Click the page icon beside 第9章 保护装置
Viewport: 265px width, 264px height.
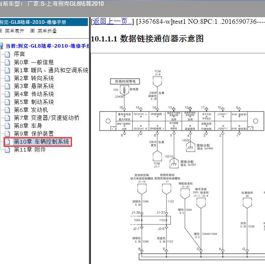pyautogui.click(x=7, y=134)
